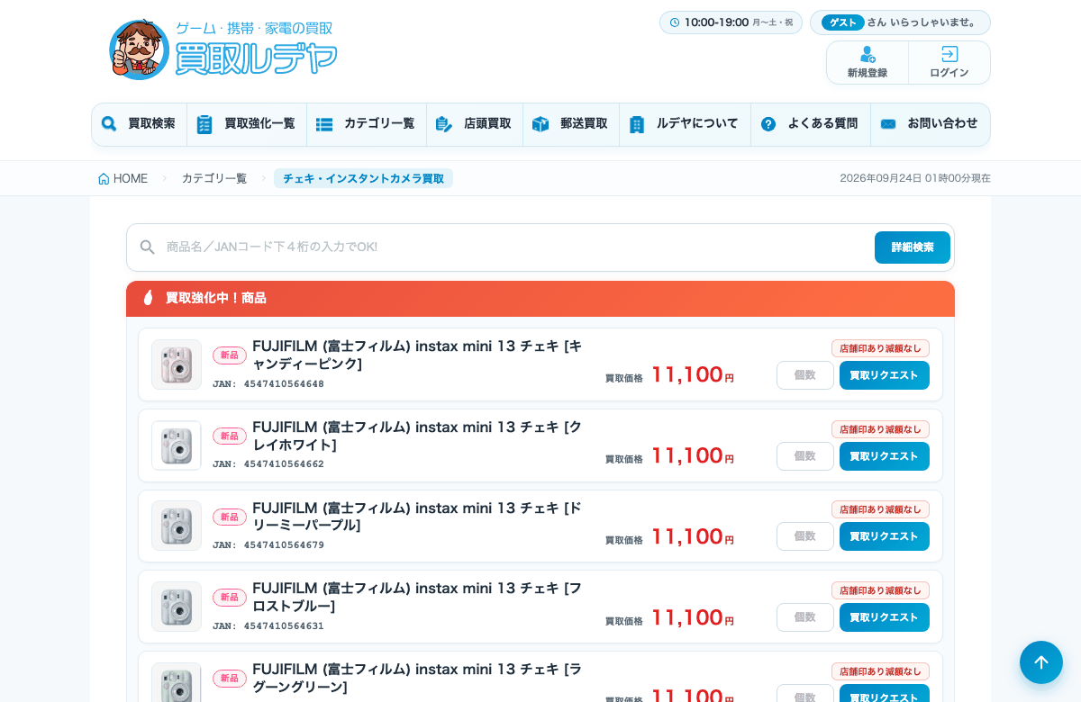The width and height of the screenshot is (1081, 702).
Task: Open お問い合わせ menu item
Action: point(931,124)
